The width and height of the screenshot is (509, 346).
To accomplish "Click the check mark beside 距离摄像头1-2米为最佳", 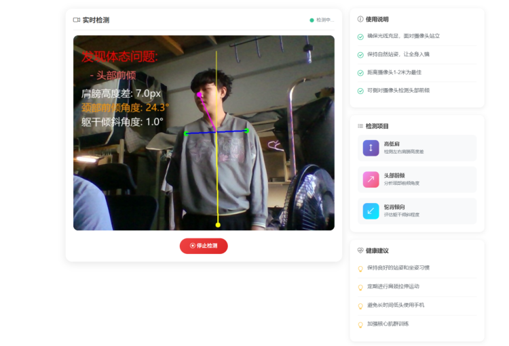I will (x=360, y=72).
